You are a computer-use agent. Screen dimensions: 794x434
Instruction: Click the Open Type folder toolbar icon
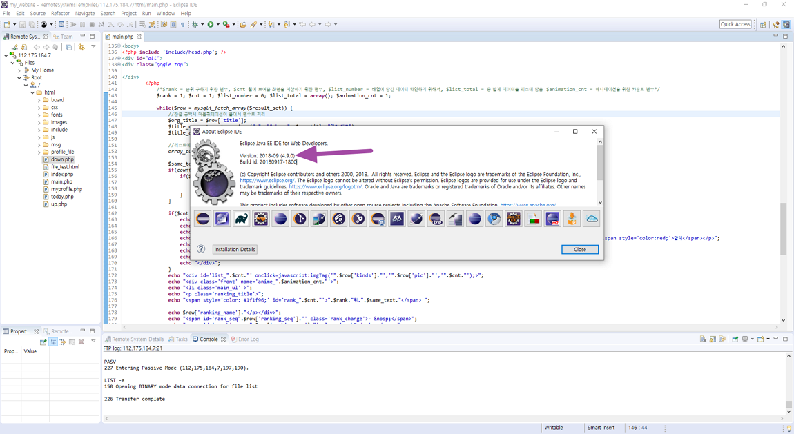click(243, 24)
